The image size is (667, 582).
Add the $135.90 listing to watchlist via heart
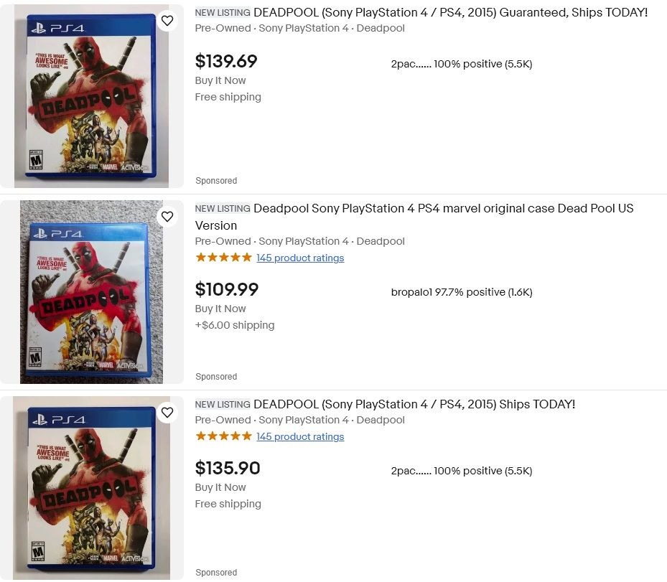click(167, 413)
